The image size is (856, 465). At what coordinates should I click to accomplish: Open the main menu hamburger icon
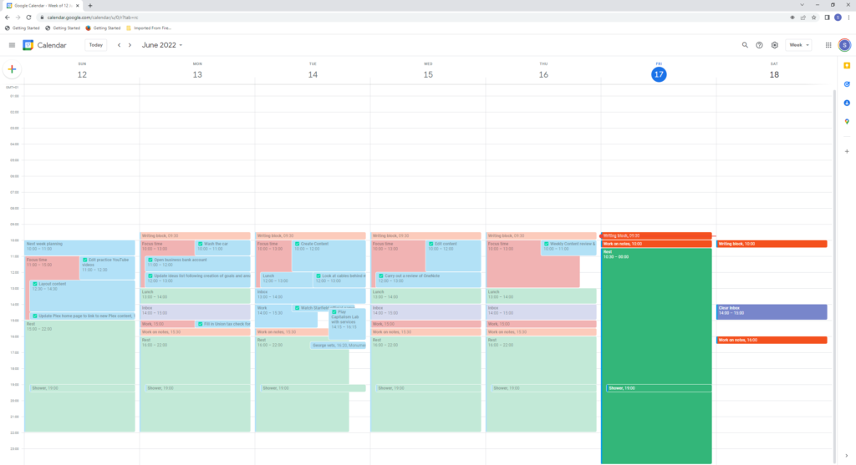[12, 45]
